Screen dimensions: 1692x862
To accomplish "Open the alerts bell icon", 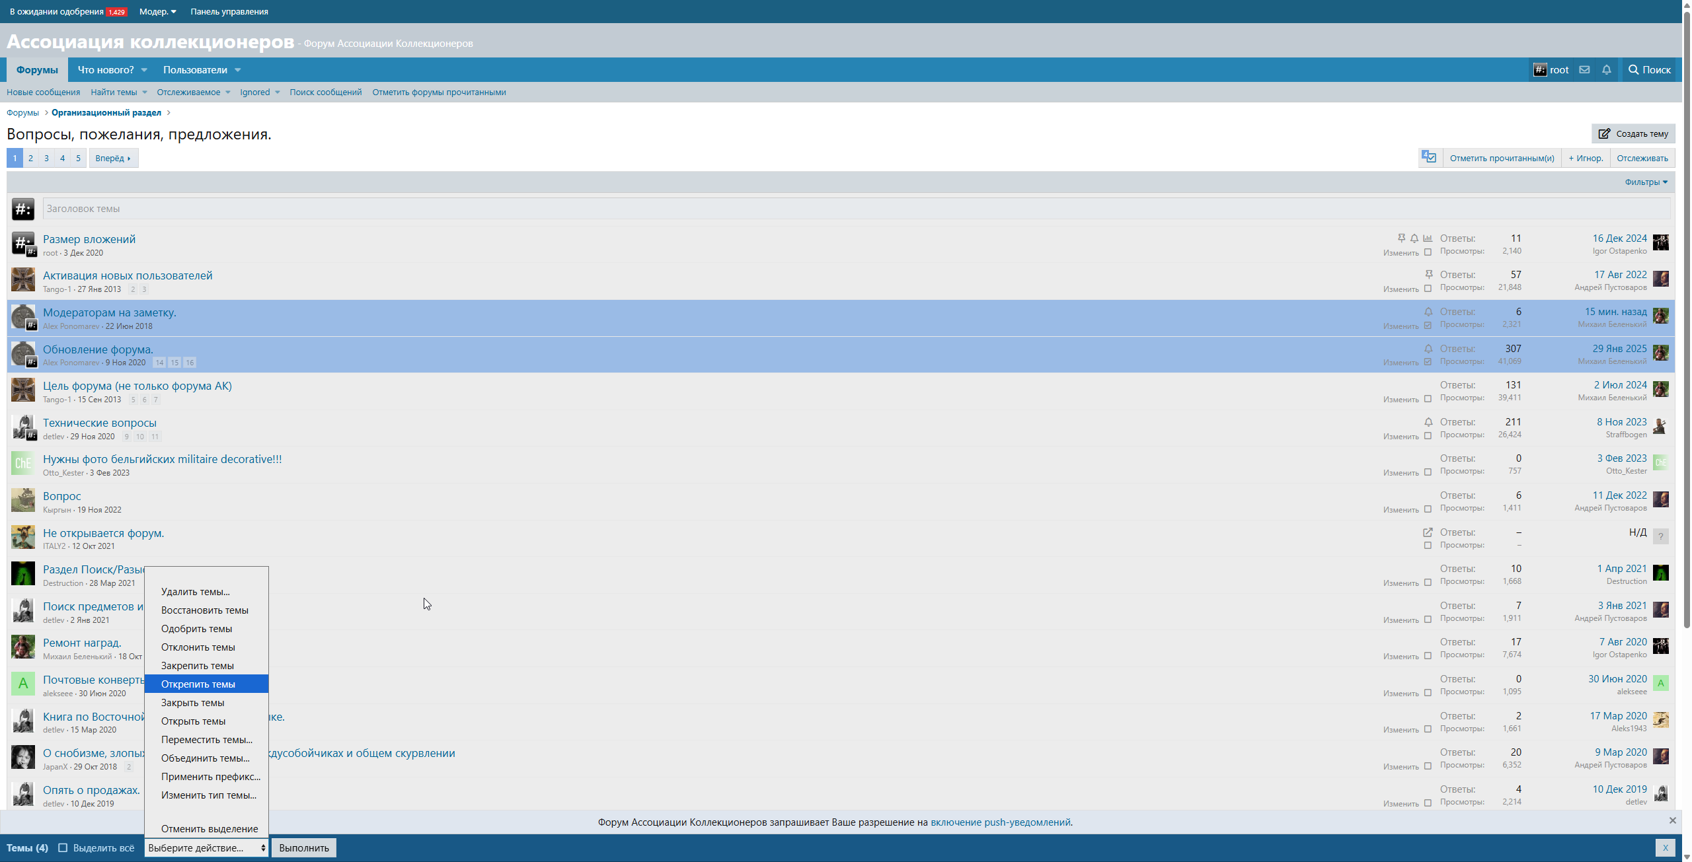I will 1607,70.
